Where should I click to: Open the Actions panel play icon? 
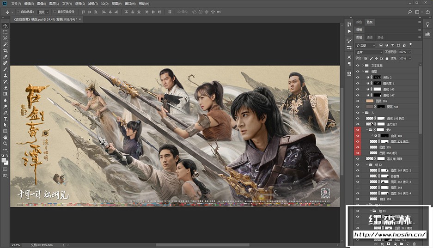(349, 31)
